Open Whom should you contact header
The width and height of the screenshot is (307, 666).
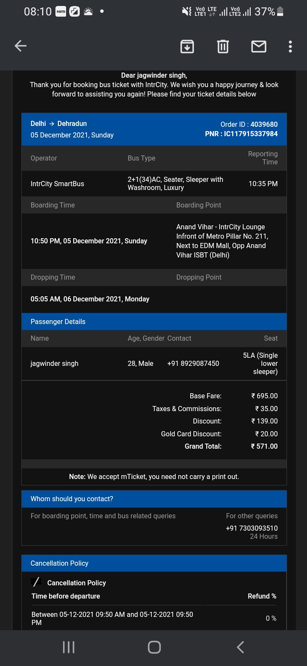click(154, 499)
